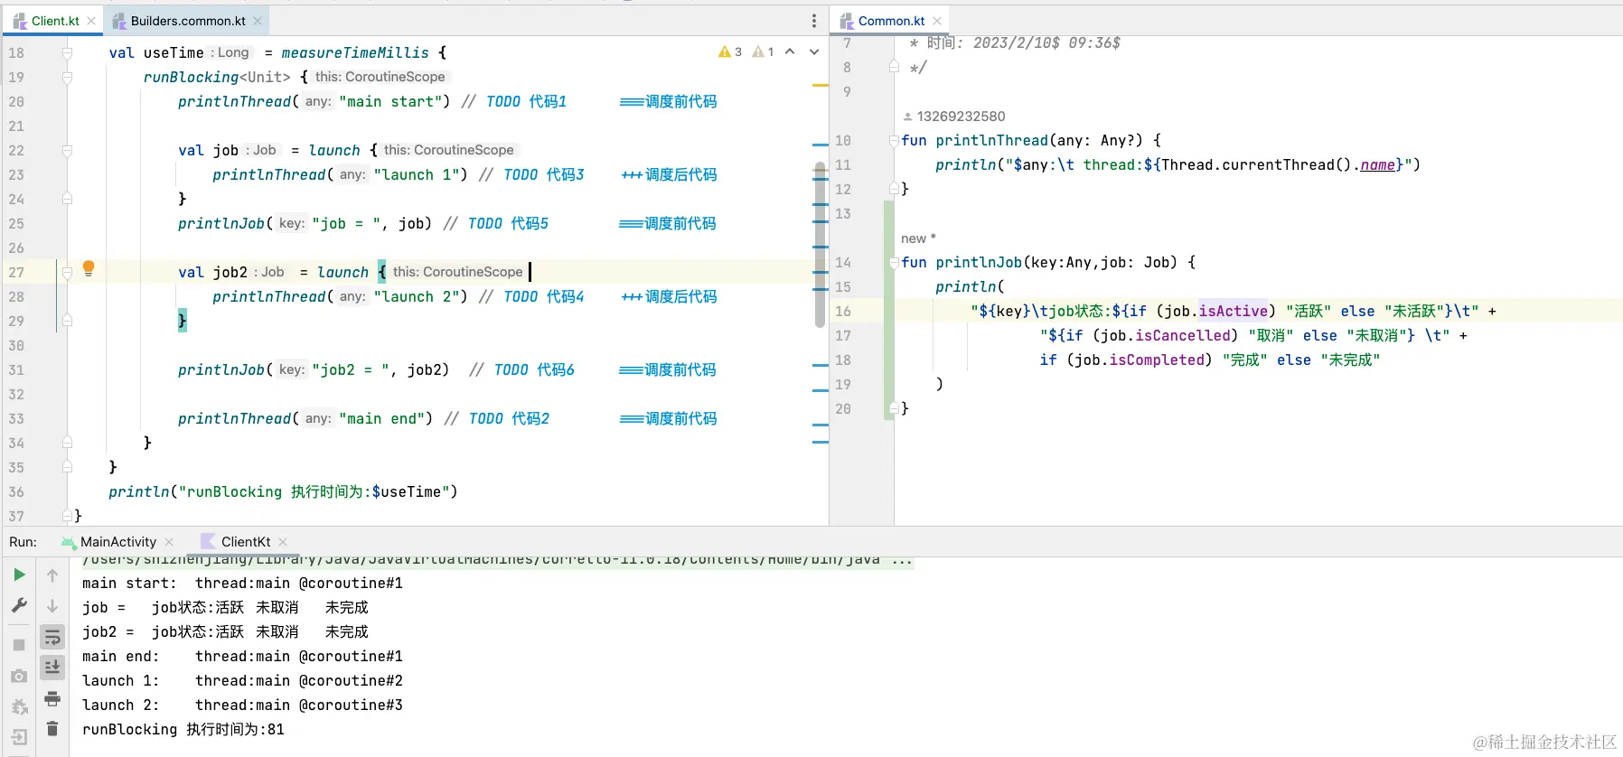Click the down arrow in Run console toolbar
This screenshot has height=757, width=1623.
(x=52, y=606)
